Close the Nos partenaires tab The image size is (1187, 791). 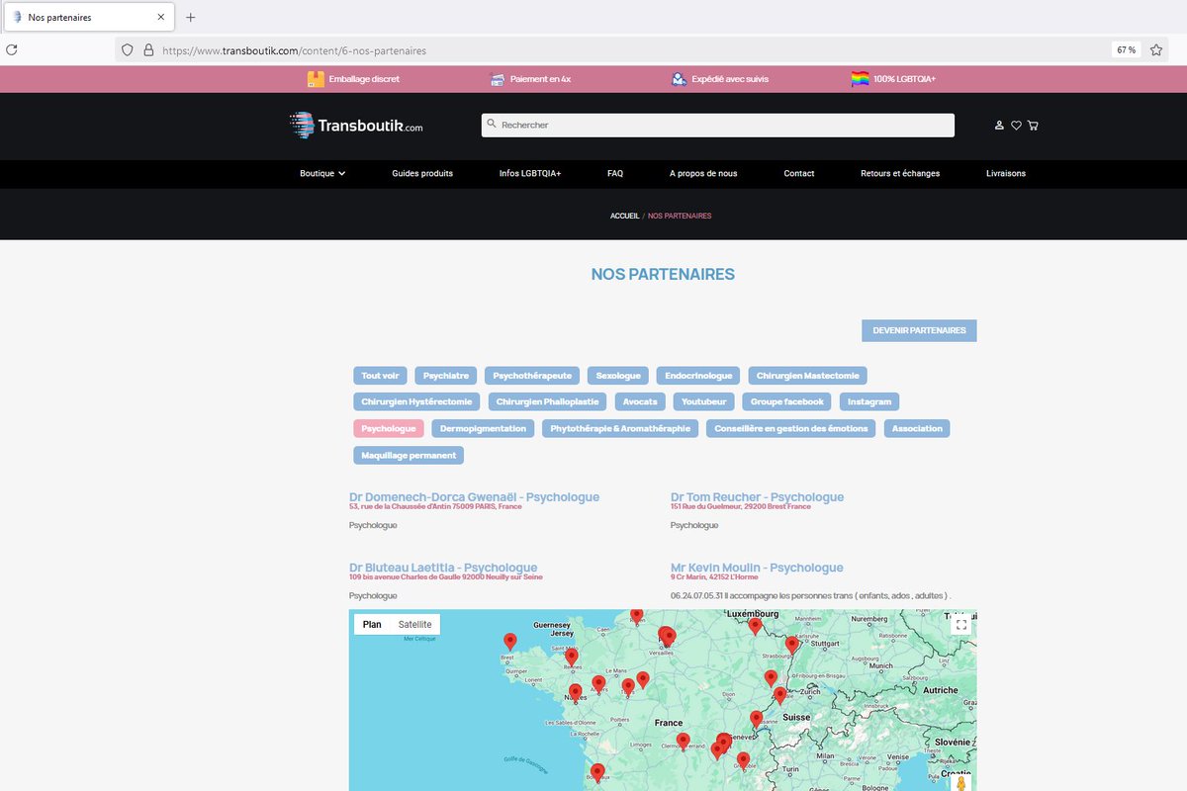[161, 17]
